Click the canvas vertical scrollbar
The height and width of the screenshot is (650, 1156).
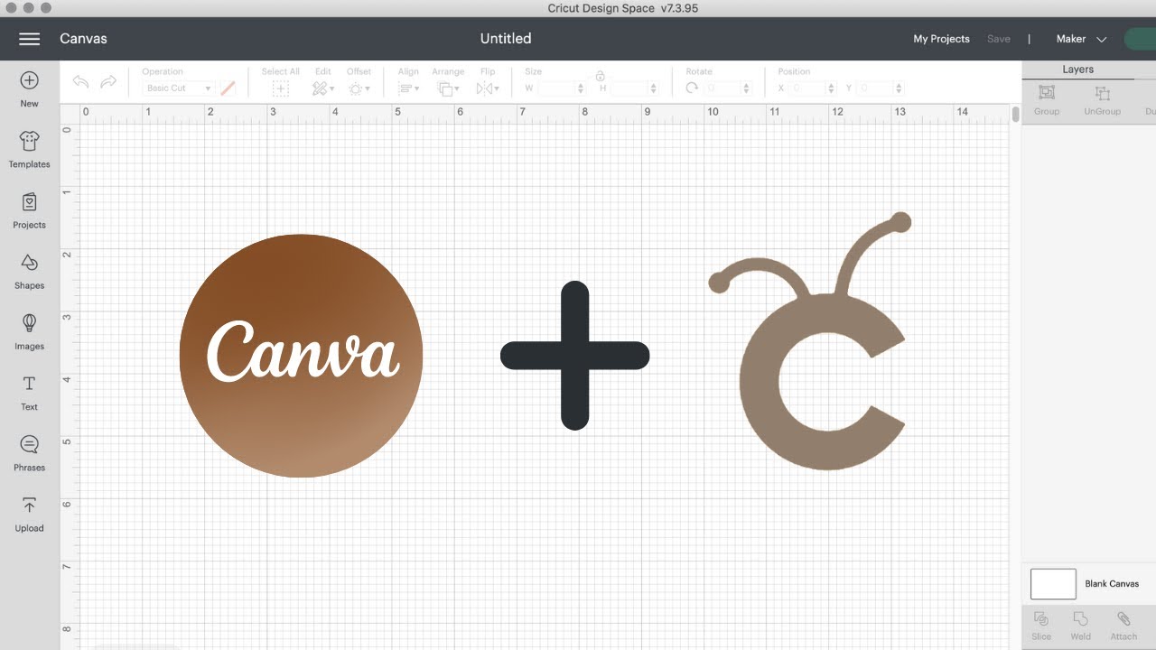click(1015, 115)
